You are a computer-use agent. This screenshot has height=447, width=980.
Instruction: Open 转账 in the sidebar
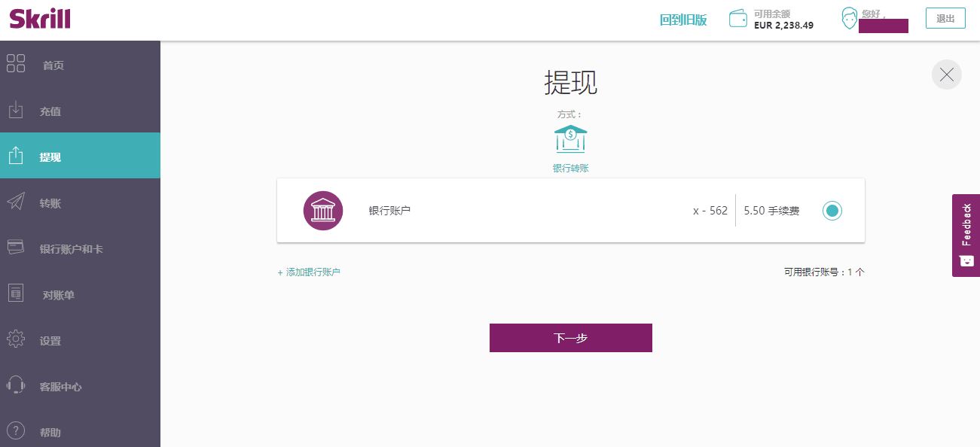tap(80, 203)
